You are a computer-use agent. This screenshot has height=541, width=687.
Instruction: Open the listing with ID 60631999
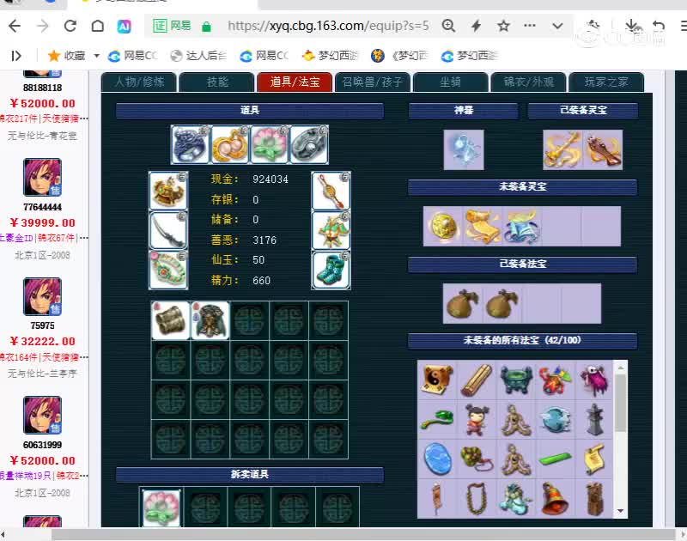coord(42,445)
